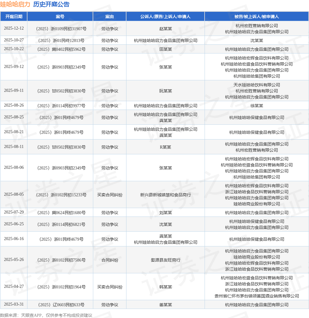Click 买卖合同纠纷 in 2025-08-05 row
Viewport: 309px width, 318px height.
point(110,195)
